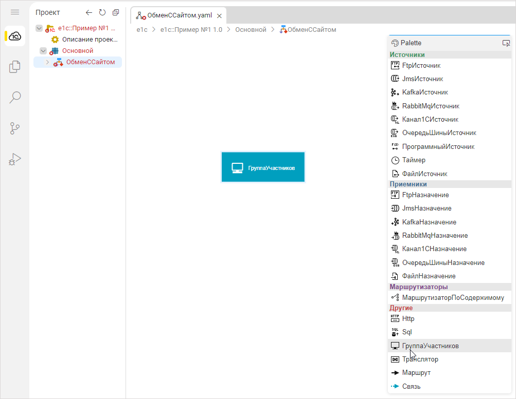
Task: Open the hamburger menu icon
Action: click(15, 12)
